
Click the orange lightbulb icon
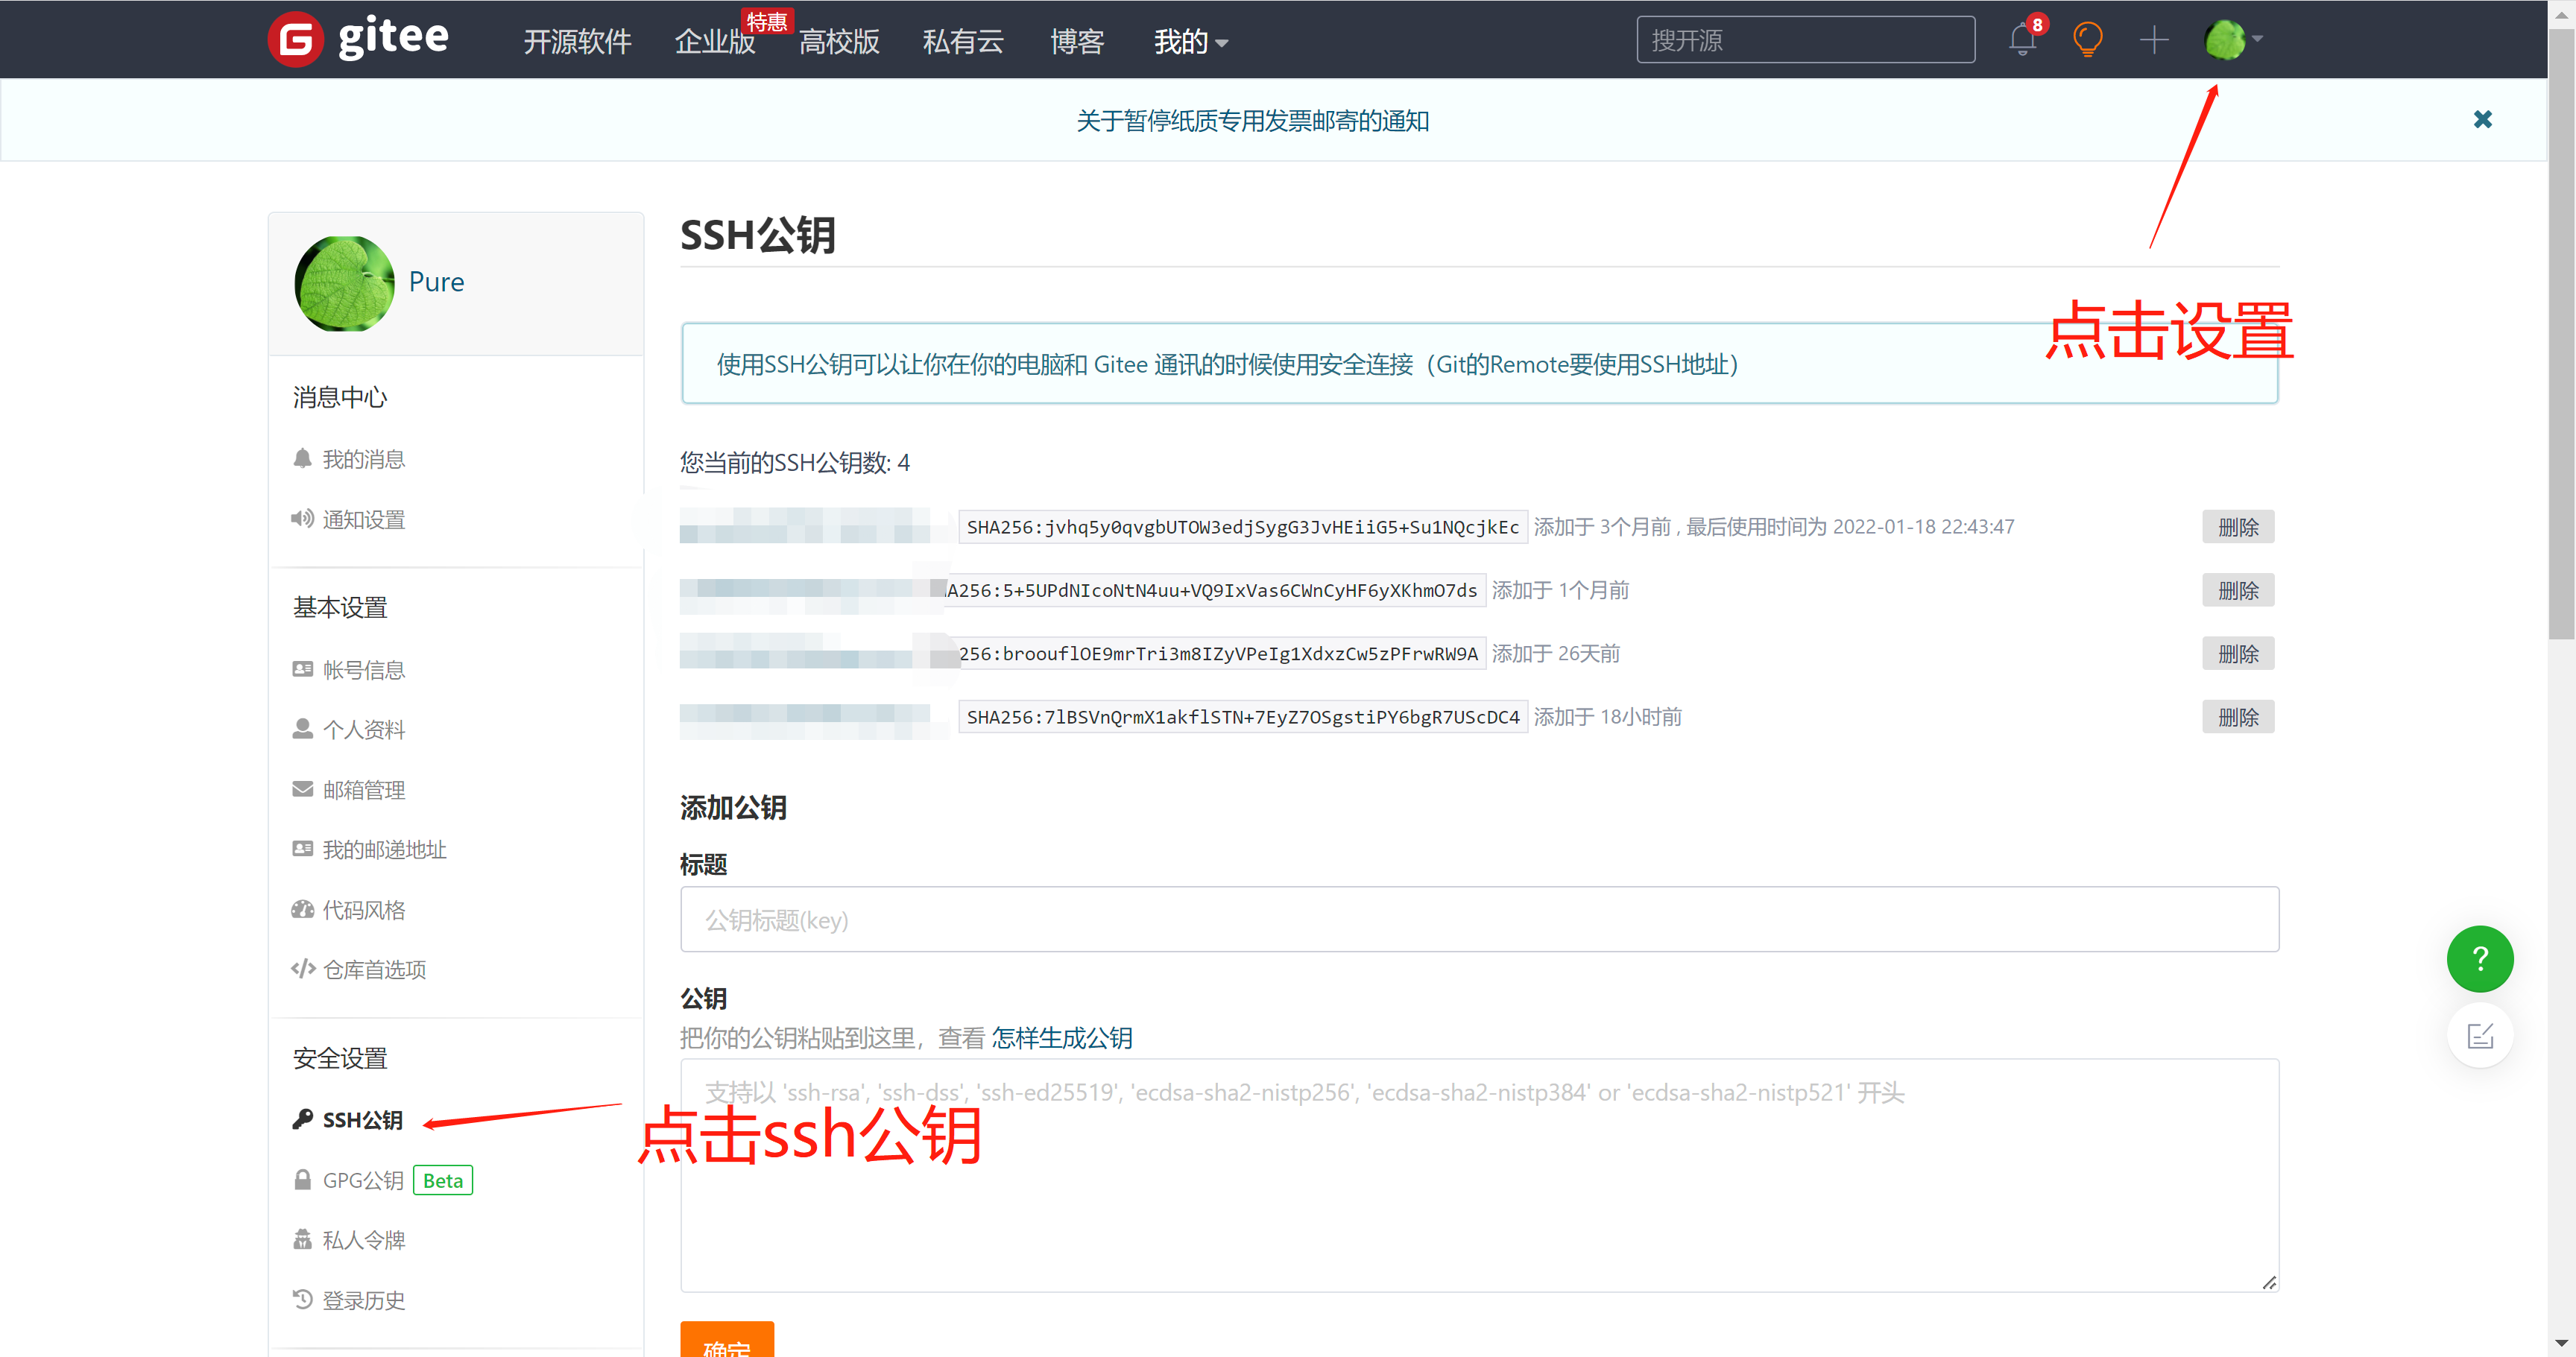click(2087, 40)
